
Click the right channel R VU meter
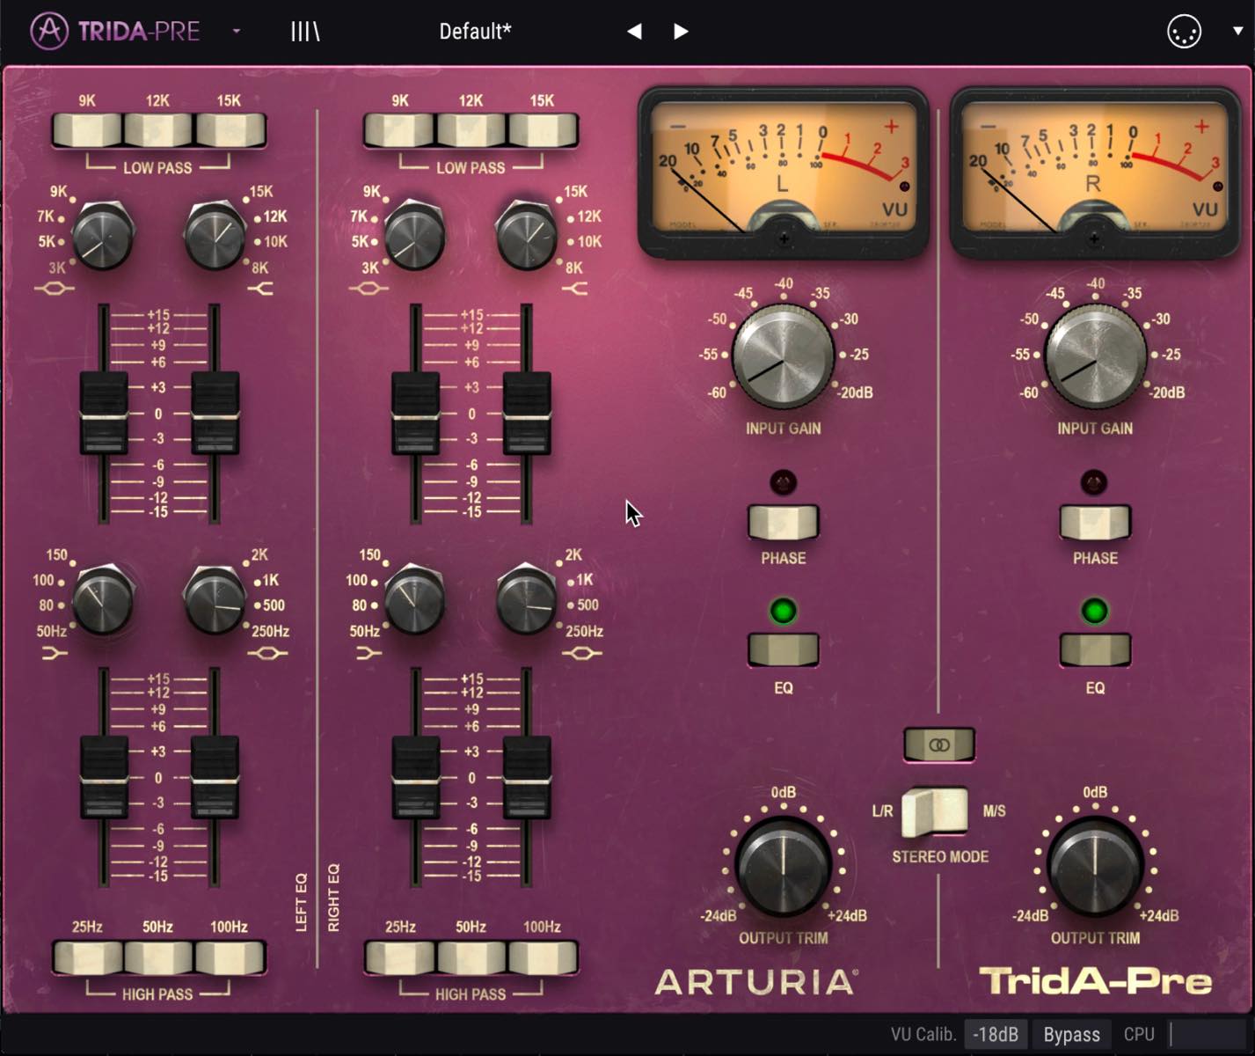[1094, 172]
